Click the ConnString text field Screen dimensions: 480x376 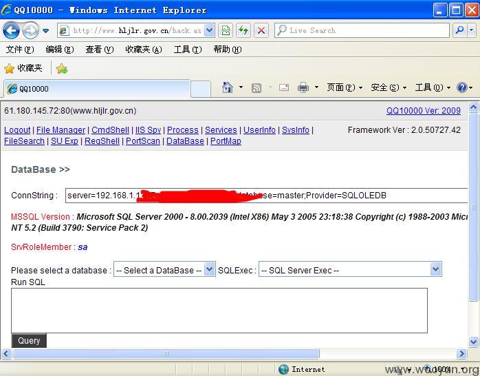[x=266, y=196]
